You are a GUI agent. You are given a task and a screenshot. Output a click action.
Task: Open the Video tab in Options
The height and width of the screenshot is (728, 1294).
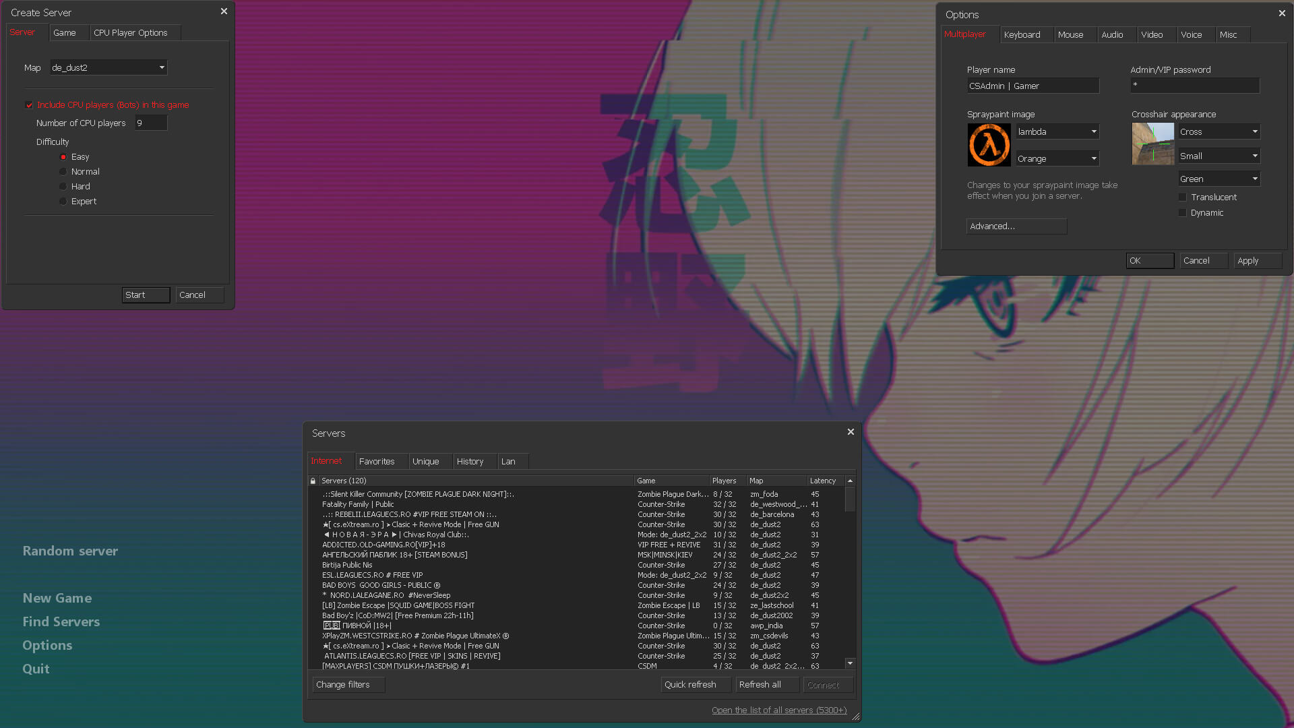click(x=1157, y=34)
